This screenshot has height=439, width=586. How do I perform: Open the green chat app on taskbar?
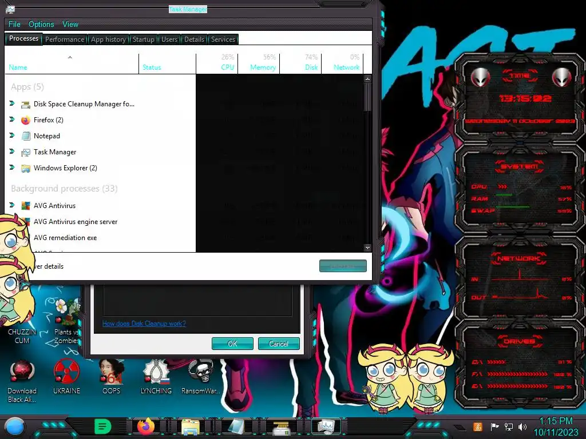click(x=103, y=426)
